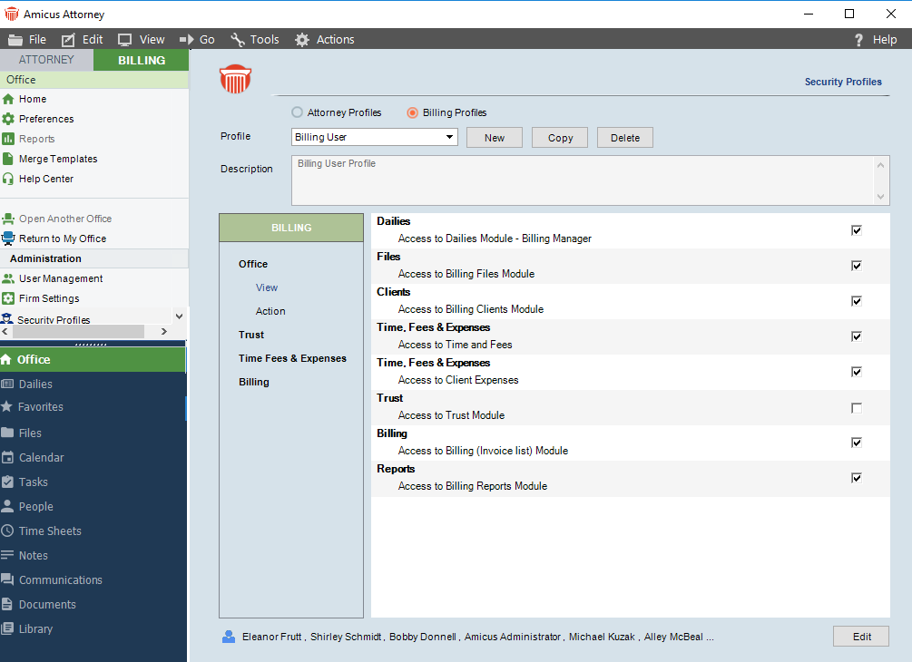The height and width of the screenshot is (662, 912).
Task: Click the Dailies module icon
Action: pyautogui.click(x=7, y=384)
